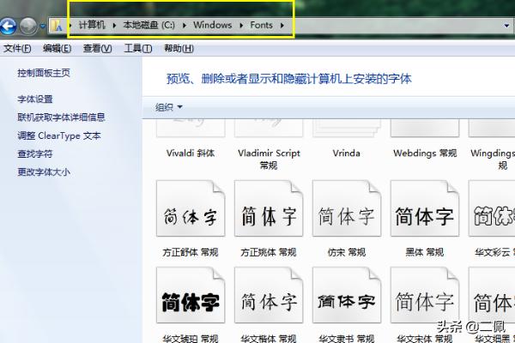Click the Back navigation arrow button
Viewport: 515px width, 343px height.
[x=9, y=26]
